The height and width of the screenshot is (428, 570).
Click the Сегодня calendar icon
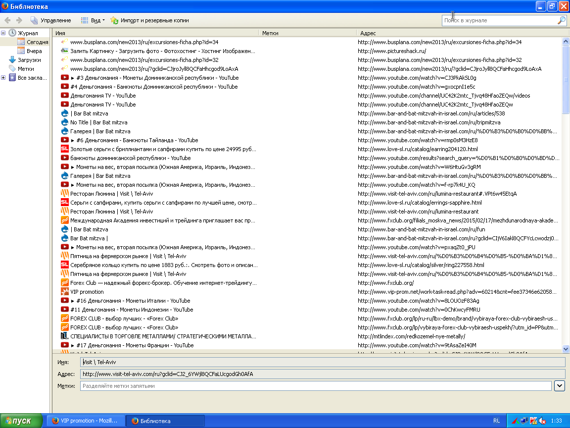coord(21,42)
